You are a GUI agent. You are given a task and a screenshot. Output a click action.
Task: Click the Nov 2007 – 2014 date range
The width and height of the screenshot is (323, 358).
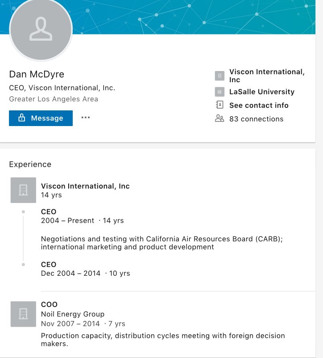(x=70, y=324)
